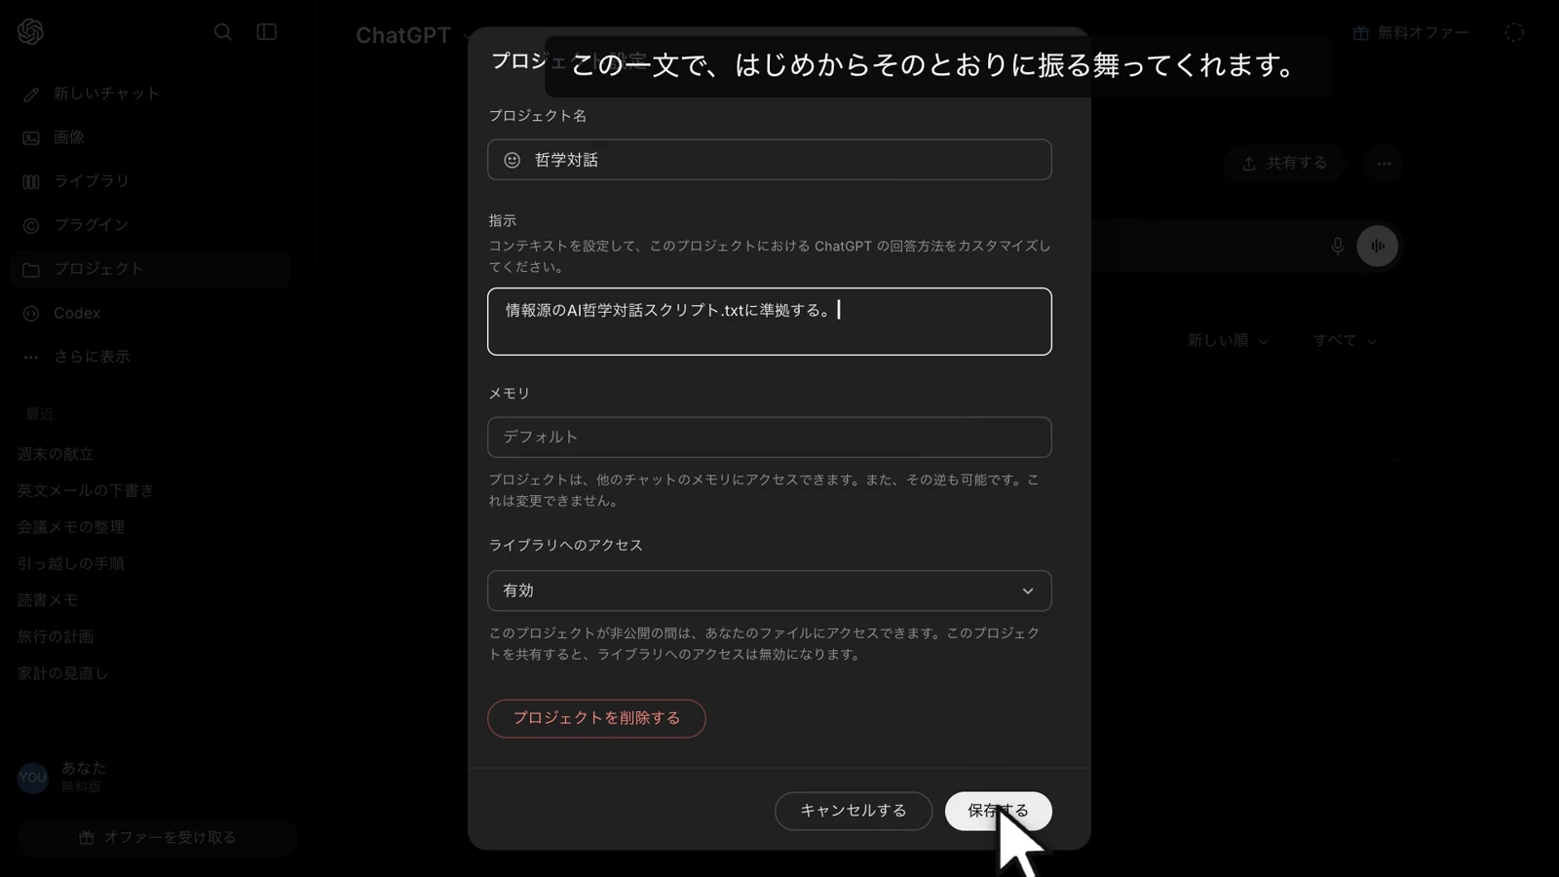Image resolution: width=1559 pixels, height=877 pixels.
Task: Click 共有する button
Action: [x=1284, y=163]
